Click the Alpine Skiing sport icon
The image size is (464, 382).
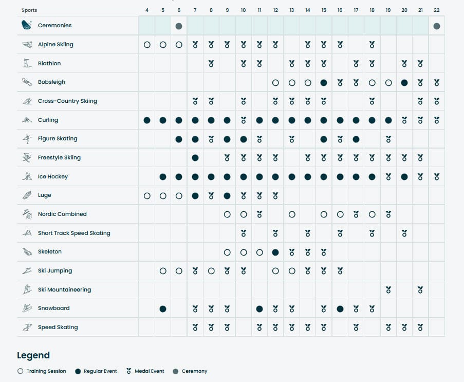(27, 45)
